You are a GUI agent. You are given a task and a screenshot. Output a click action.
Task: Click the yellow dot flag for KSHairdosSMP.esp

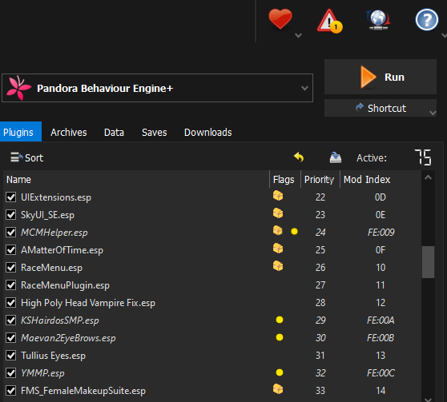tap(280, 320)
